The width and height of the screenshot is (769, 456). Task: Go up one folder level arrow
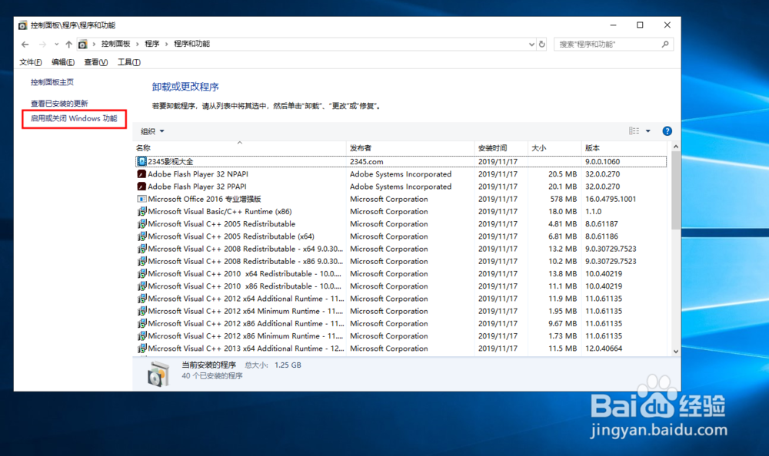pos(68,44)
